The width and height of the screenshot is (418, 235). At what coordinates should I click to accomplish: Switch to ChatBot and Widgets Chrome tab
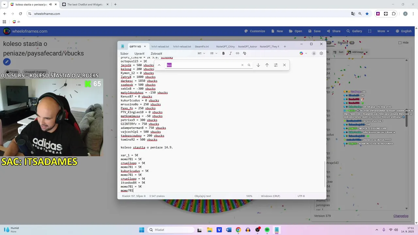tap(84, 5)
